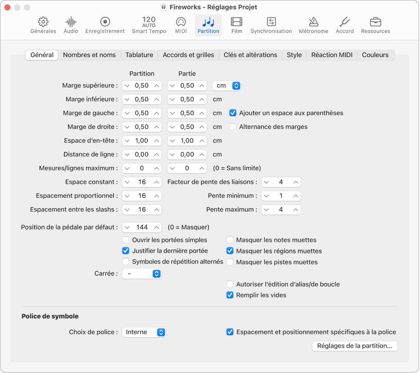420x373 pixels.
Task: Click the Position de la pédale 144 field
Action: click(x=142, y=228)
